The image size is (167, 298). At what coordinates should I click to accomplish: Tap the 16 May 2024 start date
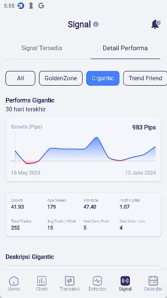click(x=26, y=173)
